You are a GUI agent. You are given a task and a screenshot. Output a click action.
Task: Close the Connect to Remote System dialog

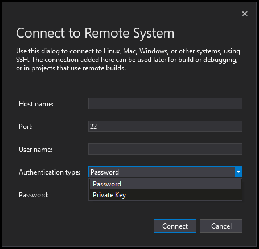245,14
